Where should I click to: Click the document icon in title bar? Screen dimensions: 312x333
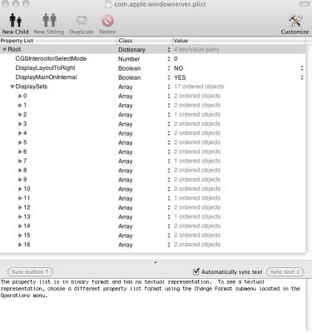click(108, 4)
